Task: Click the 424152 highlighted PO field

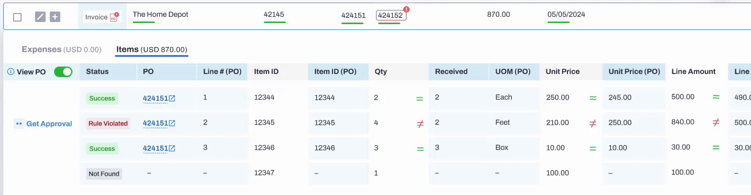Action: click(391, 15)
